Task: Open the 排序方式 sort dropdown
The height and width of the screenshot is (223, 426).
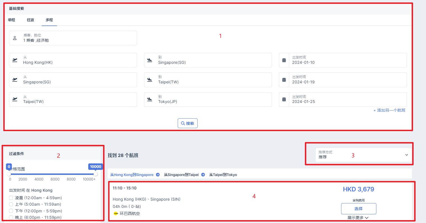Action: pos(364,155)
